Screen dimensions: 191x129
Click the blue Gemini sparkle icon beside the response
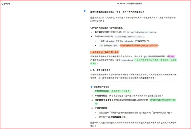click(x=85, y=11)
